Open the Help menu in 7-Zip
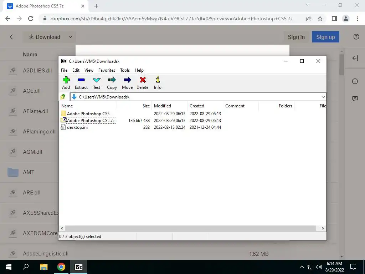The height and width of the screenshot is (274, 365). click(x=139, y=70)
